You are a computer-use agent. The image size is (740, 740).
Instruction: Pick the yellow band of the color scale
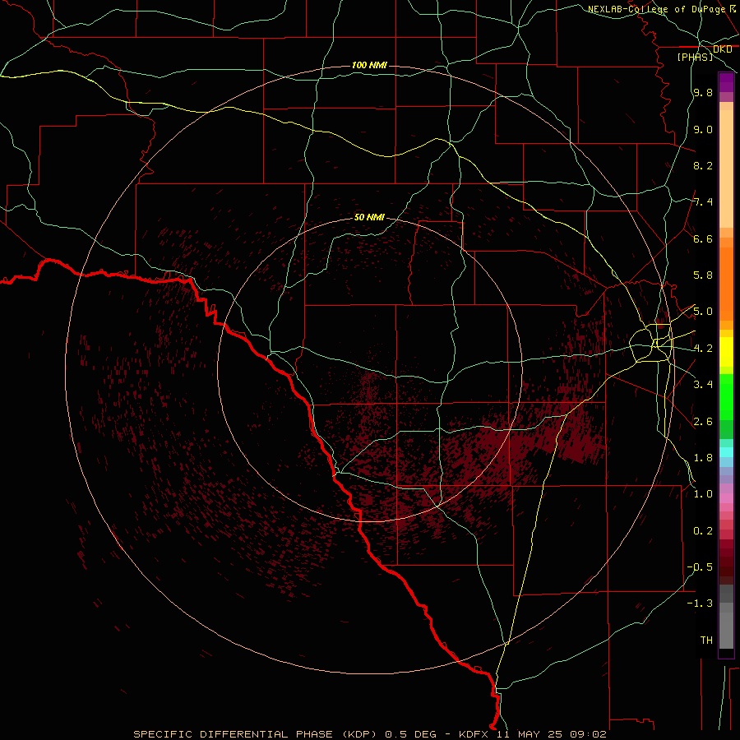tap(726, 352)
